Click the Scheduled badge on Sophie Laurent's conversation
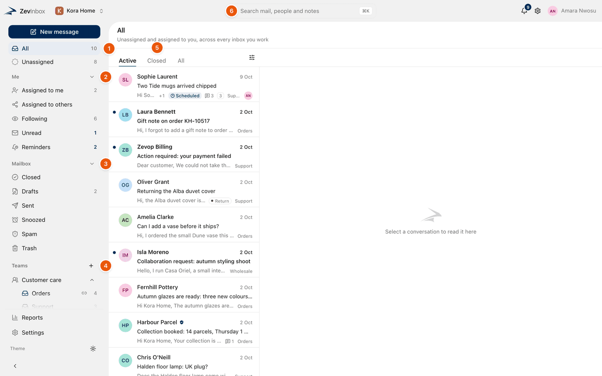 [x=185, y=96]
